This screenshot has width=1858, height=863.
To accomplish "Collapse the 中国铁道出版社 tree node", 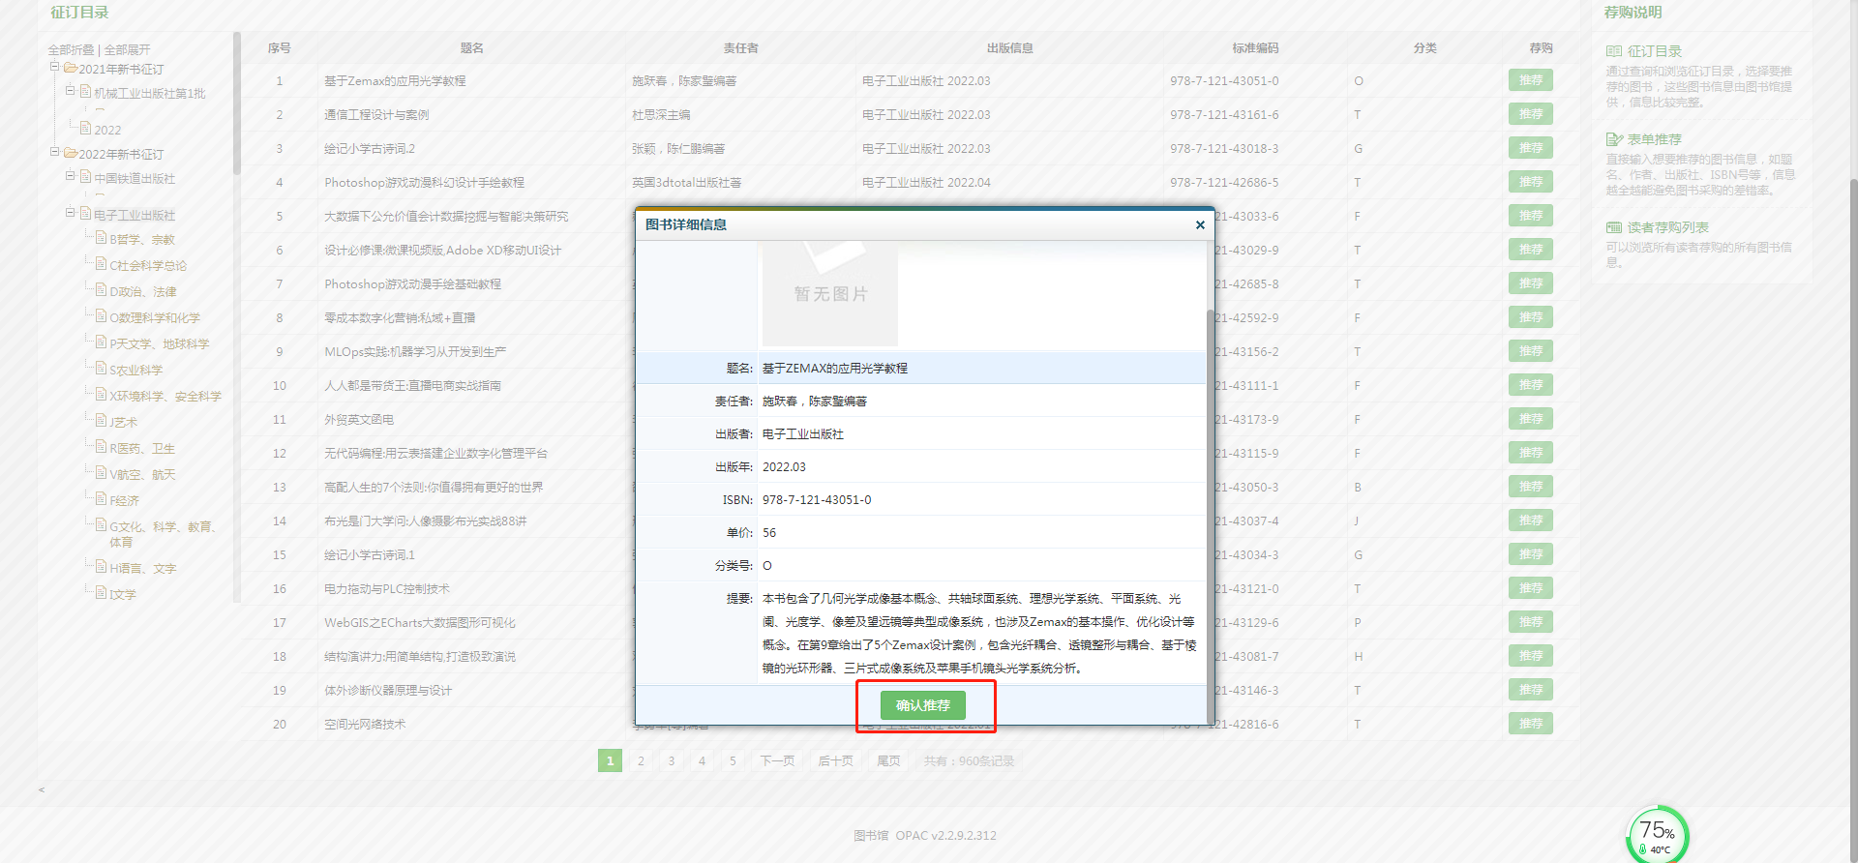I will [x=71, y=176].
